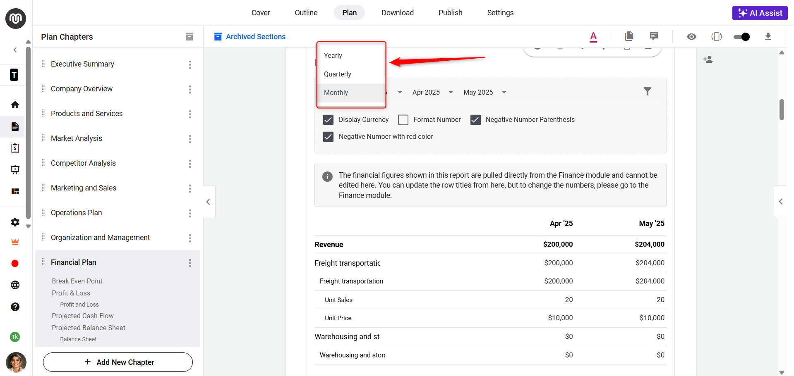Open the comments icon in toolbar

654,36
